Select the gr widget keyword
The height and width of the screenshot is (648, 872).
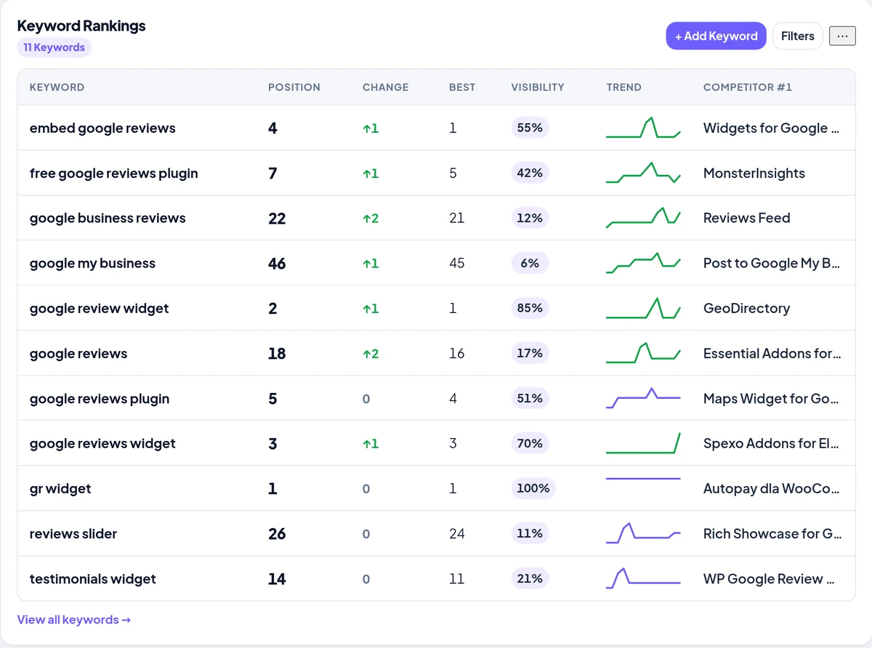click(x=60, y=488)
